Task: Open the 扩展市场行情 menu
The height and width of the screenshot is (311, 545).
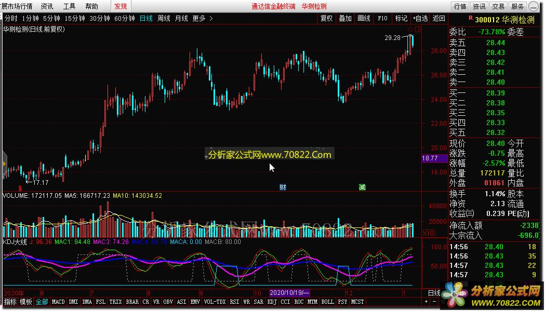Action: 17,6
